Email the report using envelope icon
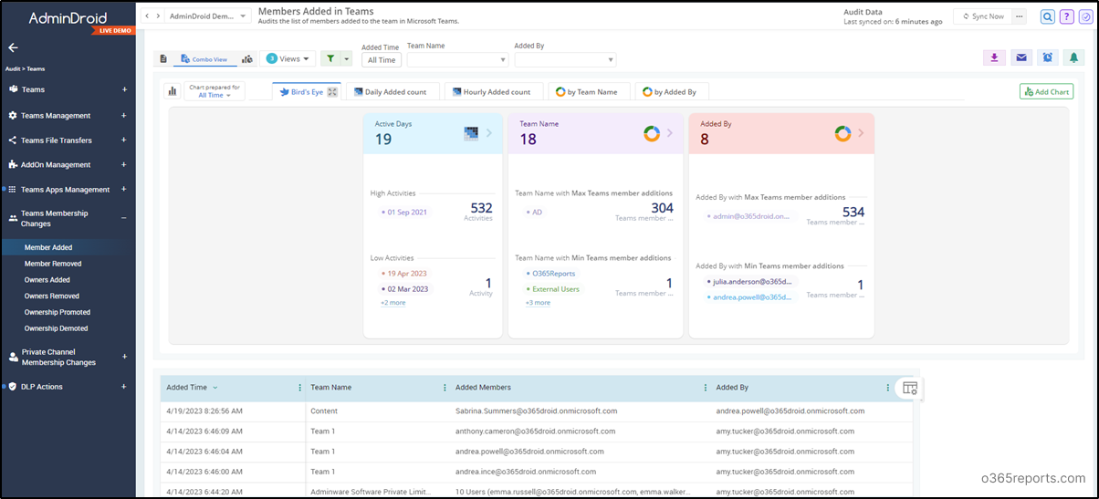This screenshot has width=1099, height=499. (1021, 57)
